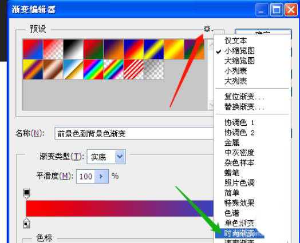Click the 名称 gradient name field
Image resolution: width=300 pixels, height=243 pixels.
tap(134, 133)
